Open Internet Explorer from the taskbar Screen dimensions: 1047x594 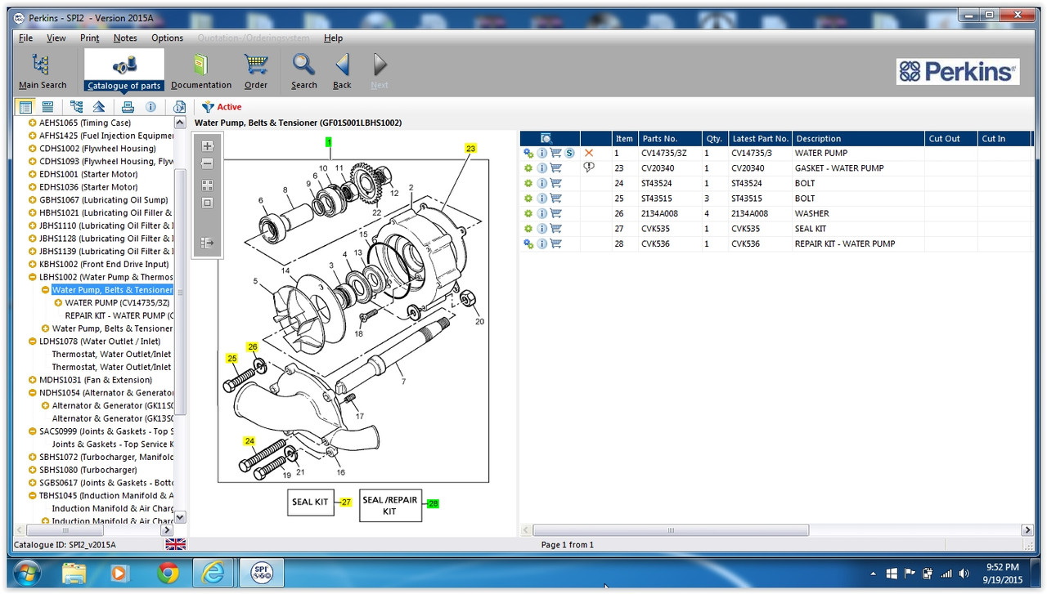[x=213, y=574]
